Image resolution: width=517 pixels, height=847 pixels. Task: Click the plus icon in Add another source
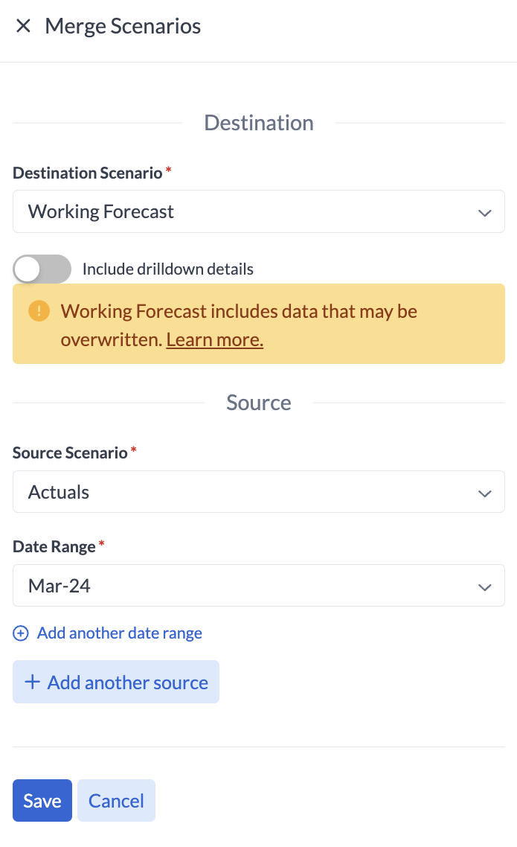[32, 683]
